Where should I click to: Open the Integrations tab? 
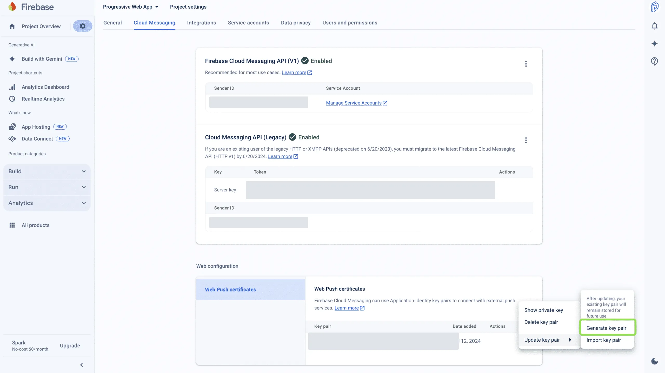pos(201,23)
